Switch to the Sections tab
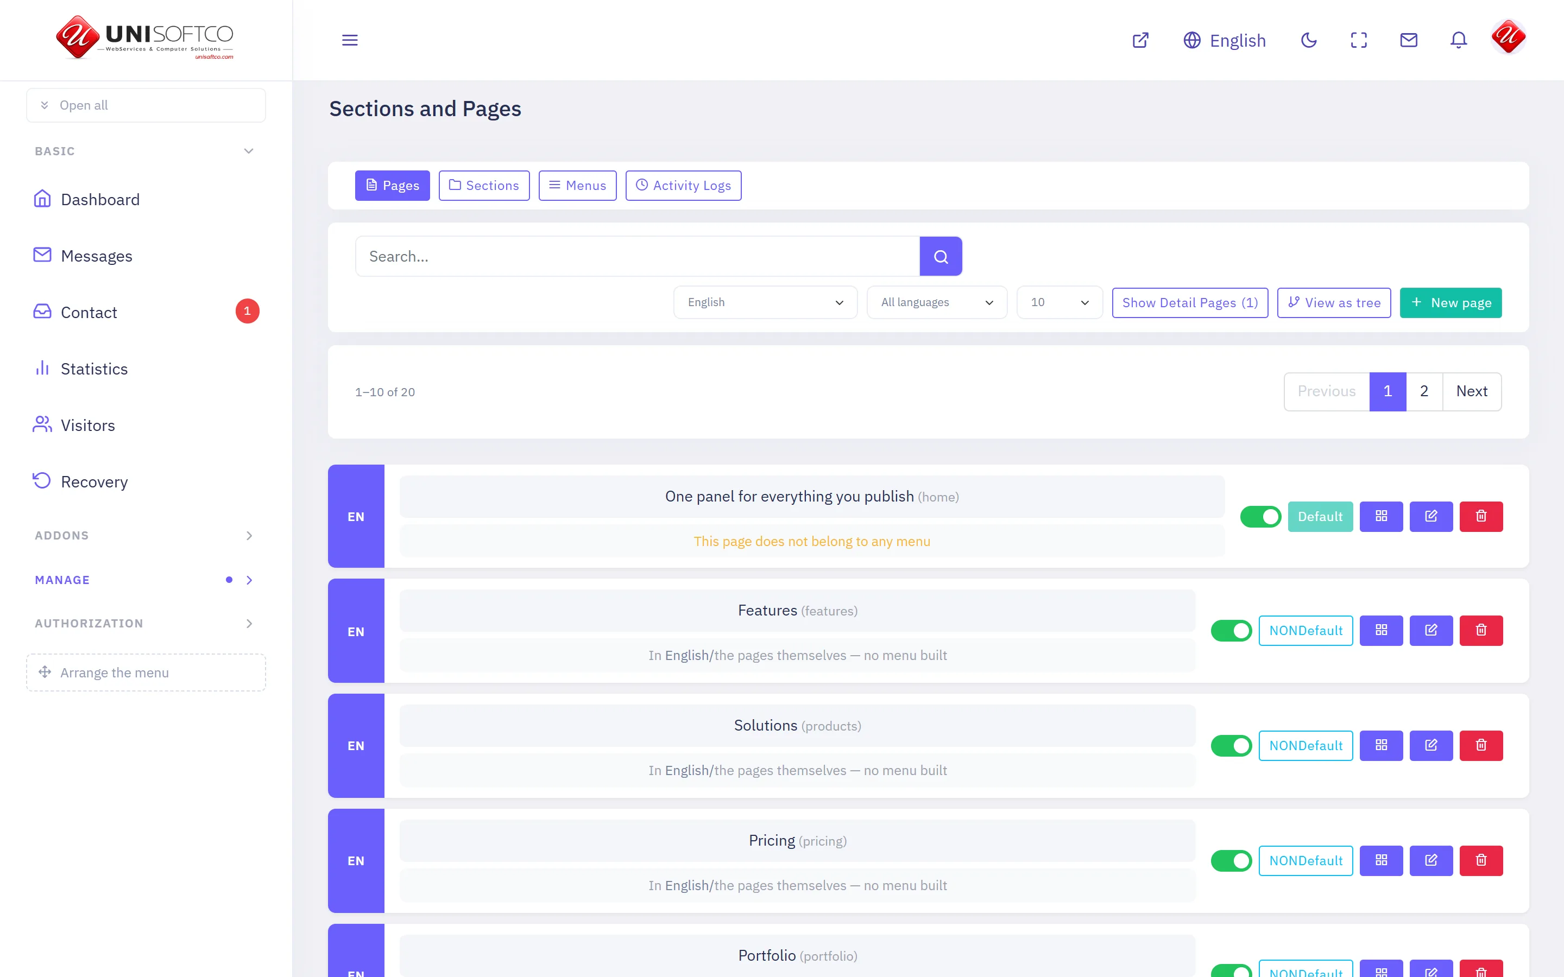 484,186
